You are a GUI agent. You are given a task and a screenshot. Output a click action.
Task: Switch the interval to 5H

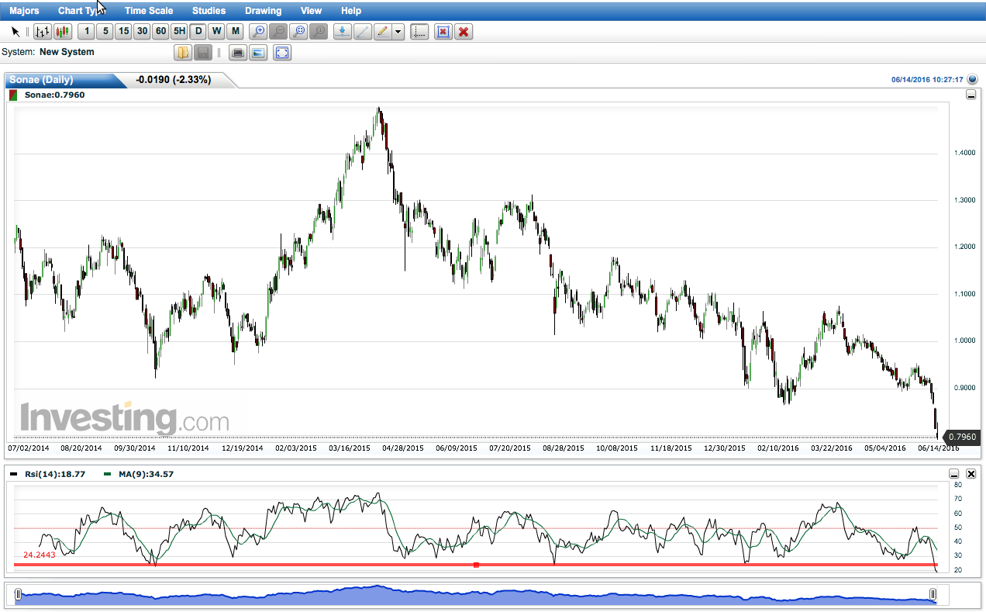point(179,32)
